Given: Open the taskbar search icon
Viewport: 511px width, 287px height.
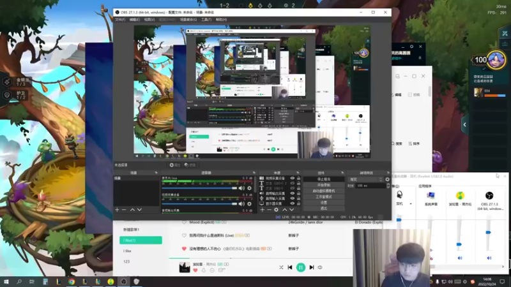Looking at the screenshot, I should click(x=19, y=282).
